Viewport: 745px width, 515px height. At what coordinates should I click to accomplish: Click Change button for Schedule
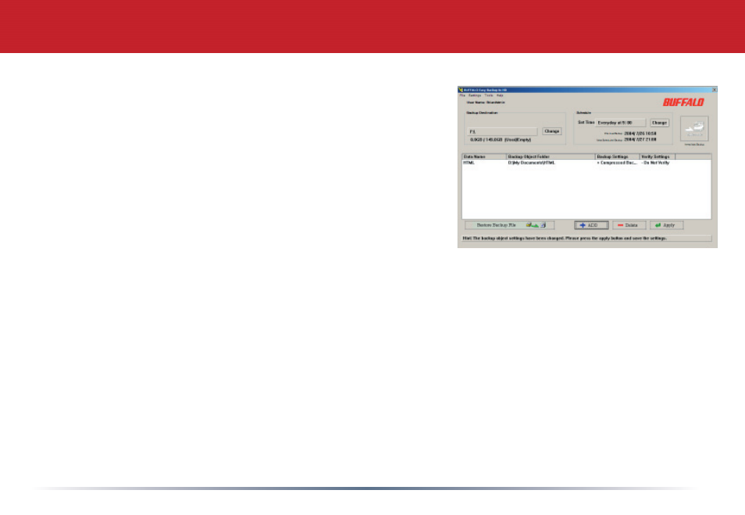pyautogui.click(x=659, y=123)
